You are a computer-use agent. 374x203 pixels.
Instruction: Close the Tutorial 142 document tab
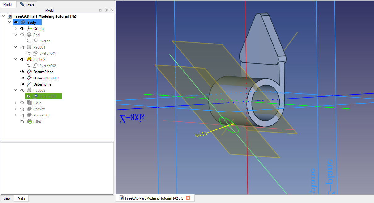[x=188, y=198]
